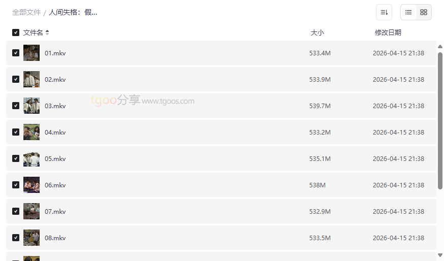Click the 03.mkv video thumbnail

tap(31, 106)
